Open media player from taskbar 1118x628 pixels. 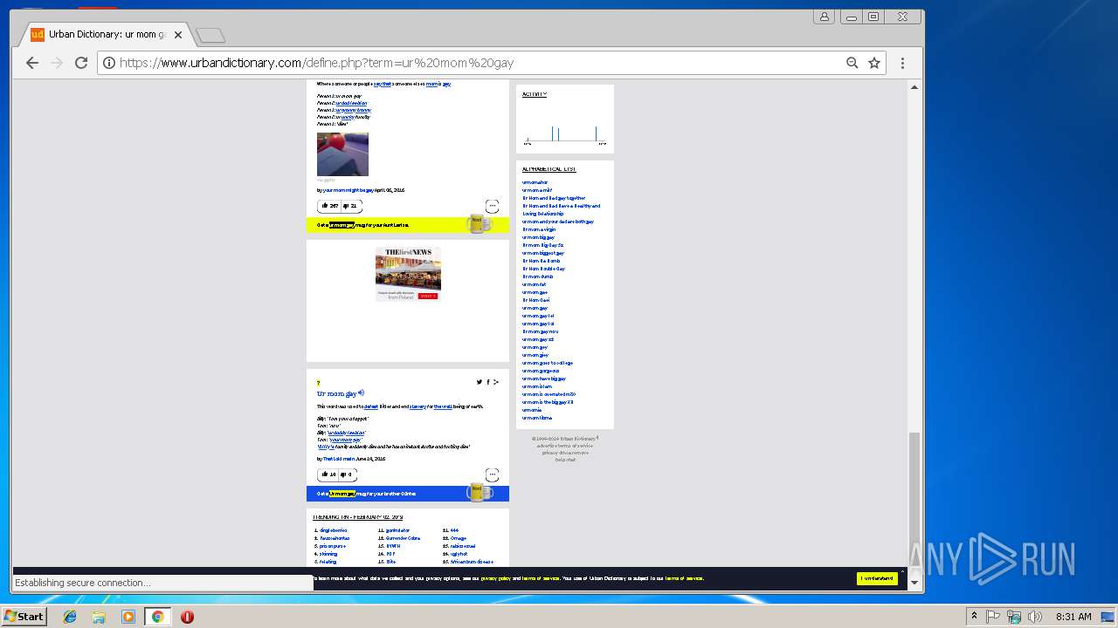coord(128,617)
